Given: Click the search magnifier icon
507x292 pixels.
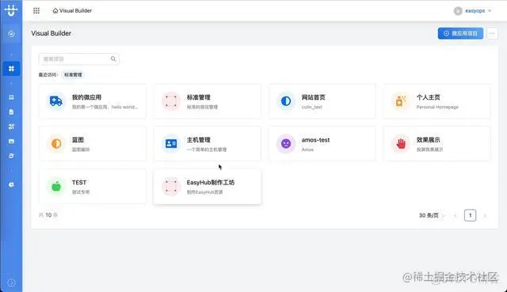Looking at the screenshot, I should (x=113, y=59).
